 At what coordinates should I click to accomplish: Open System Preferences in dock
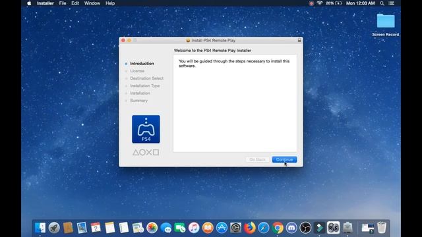(236, 228)
